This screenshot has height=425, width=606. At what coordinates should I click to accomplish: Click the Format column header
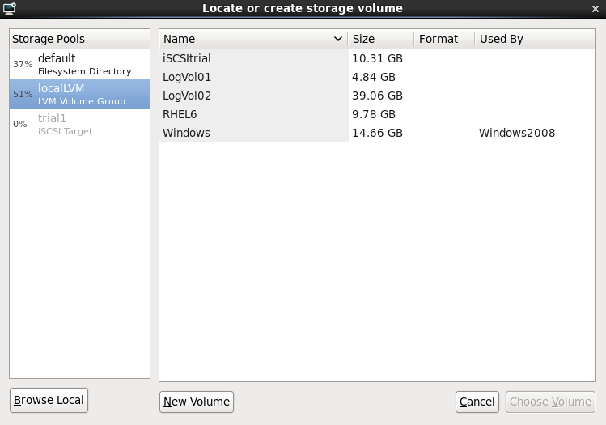coord(443,39)
